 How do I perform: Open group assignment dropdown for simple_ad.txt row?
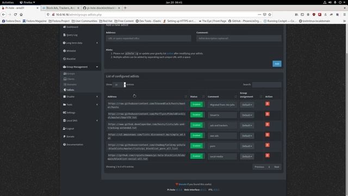(x=247, y=136)
